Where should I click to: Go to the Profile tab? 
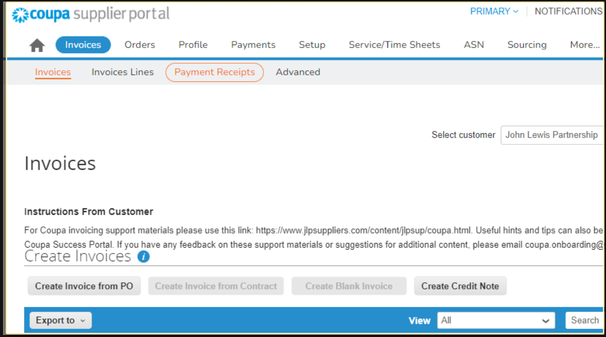point(193,45)
